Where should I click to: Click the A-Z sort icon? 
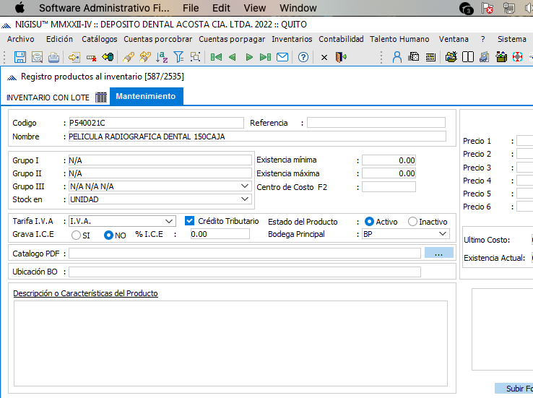point(162,57)
